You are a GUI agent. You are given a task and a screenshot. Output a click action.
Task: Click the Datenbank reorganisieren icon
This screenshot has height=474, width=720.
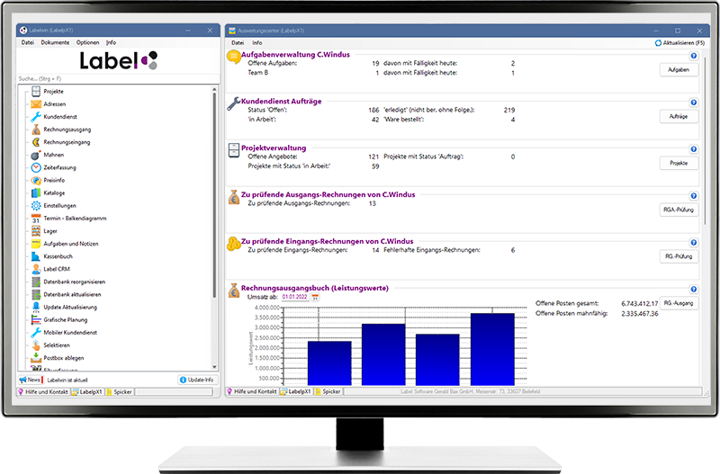pos(36,282)
